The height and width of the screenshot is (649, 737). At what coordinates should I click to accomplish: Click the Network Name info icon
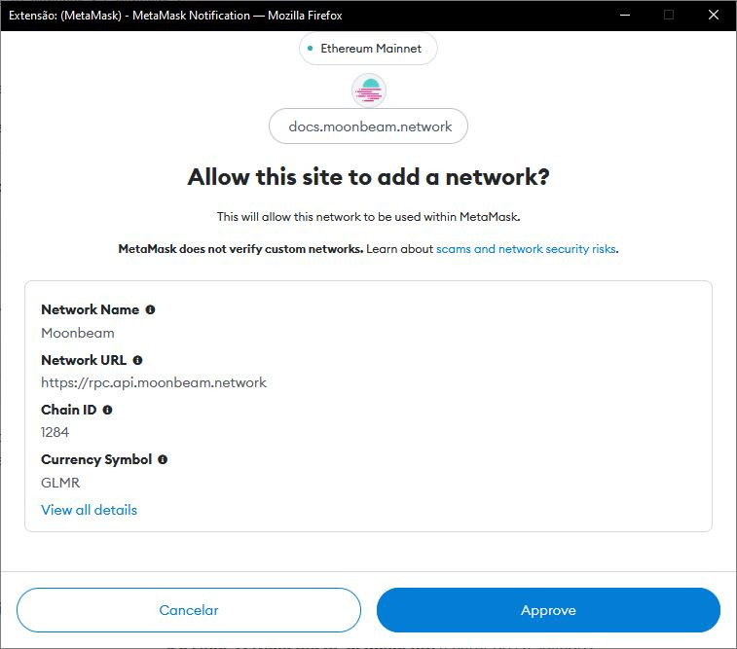point(150,309)
